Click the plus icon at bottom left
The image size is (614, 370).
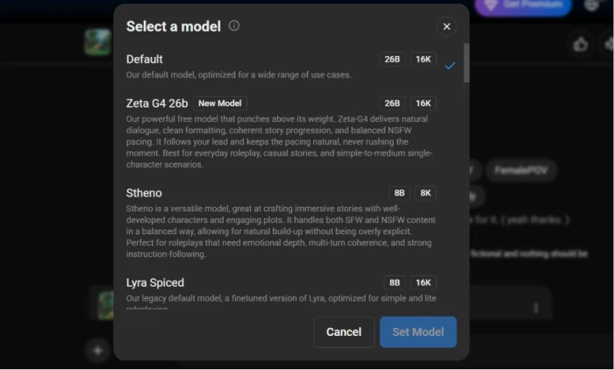click(97, 351)
